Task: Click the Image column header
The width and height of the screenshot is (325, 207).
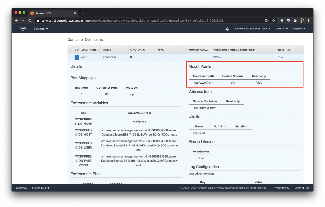Action: [x=114, y=50]
